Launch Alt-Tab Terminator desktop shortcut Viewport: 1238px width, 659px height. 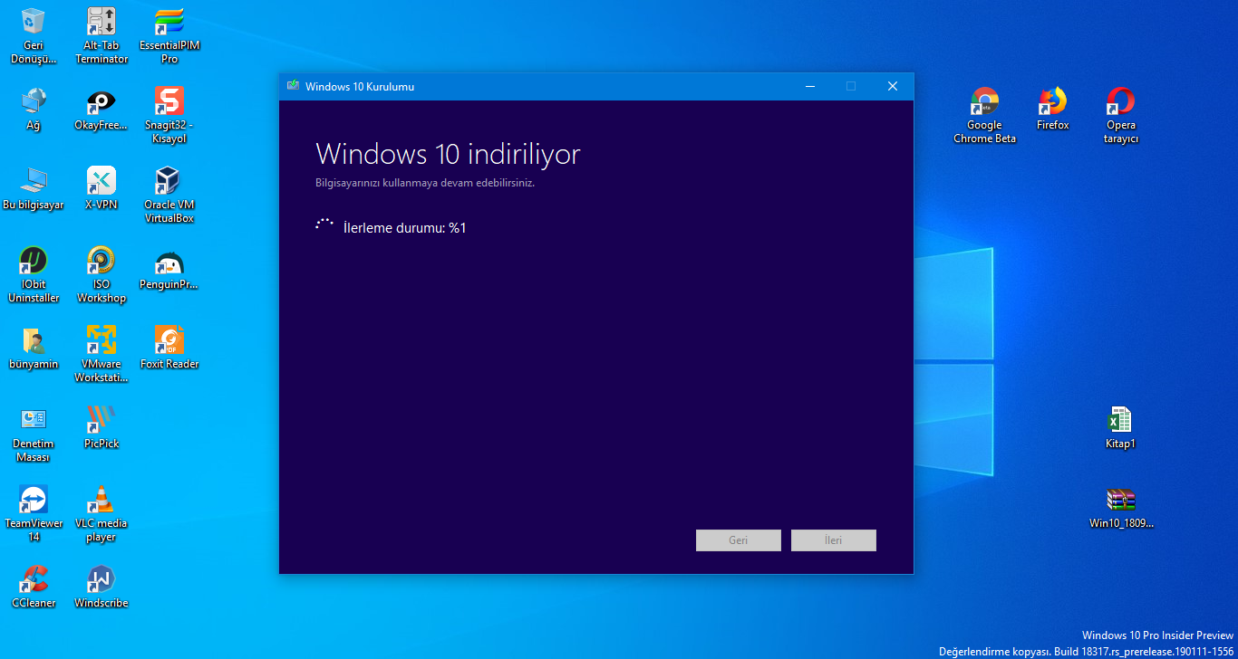coord(101,34)
